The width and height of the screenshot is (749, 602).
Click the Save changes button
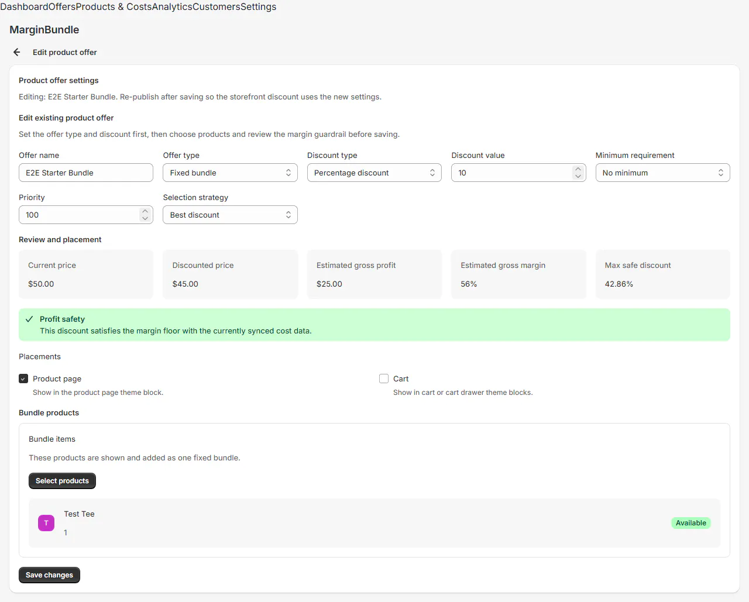click(49, 575)
